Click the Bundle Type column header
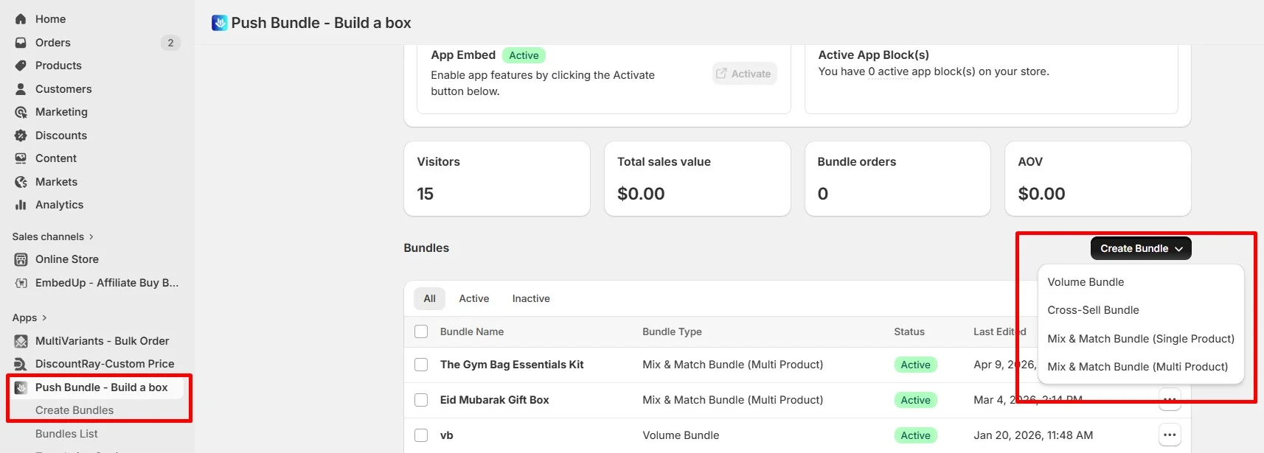1264x453 pixels. click(672, 331)
